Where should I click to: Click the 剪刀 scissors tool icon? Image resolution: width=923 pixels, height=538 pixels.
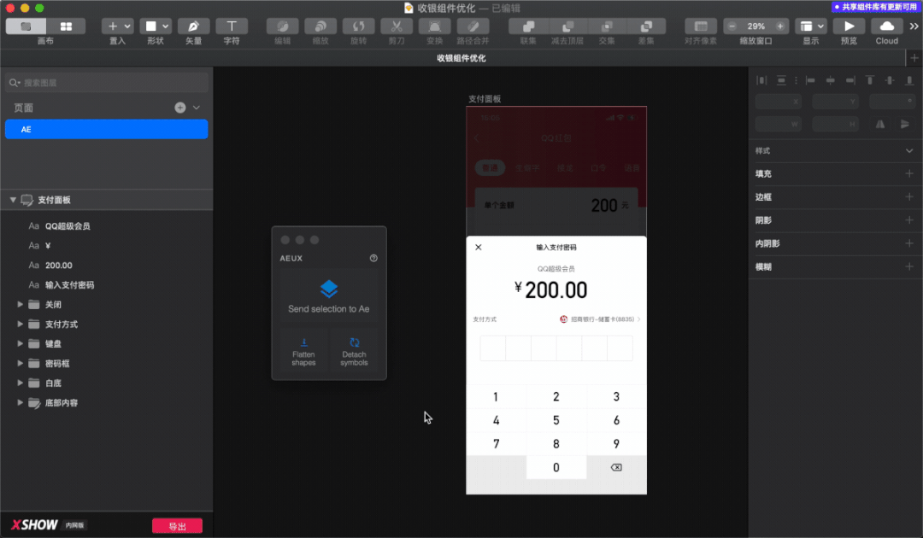tap(397, 26)
